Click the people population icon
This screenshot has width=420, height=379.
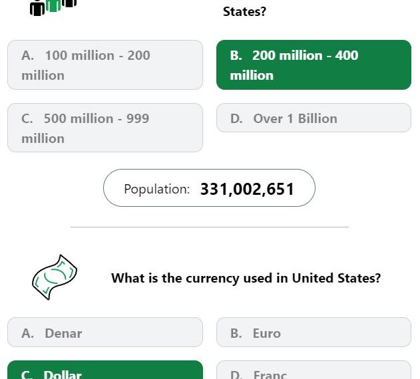pos(53,7)
